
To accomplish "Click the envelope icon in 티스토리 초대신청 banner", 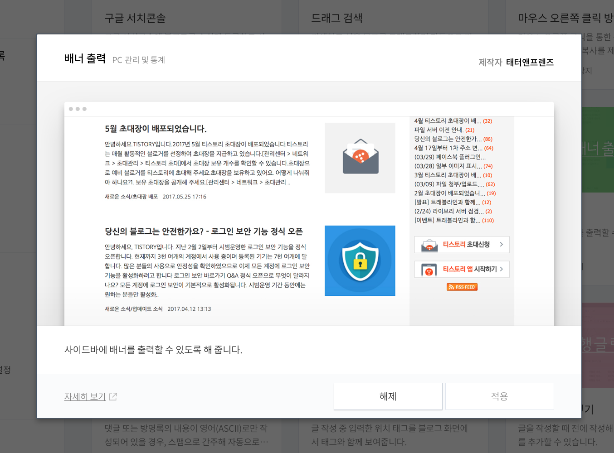I will pyautogui.click(x=429, y=245).
